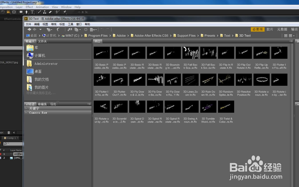Click the Bridge back navigation arrow

[29, 29]
